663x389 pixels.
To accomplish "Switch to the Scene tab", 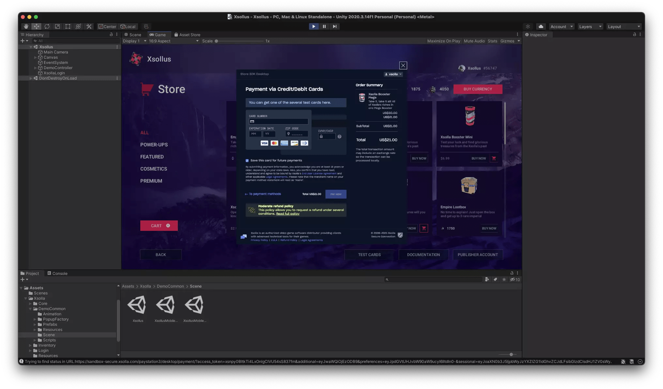I will coord(133,35).
